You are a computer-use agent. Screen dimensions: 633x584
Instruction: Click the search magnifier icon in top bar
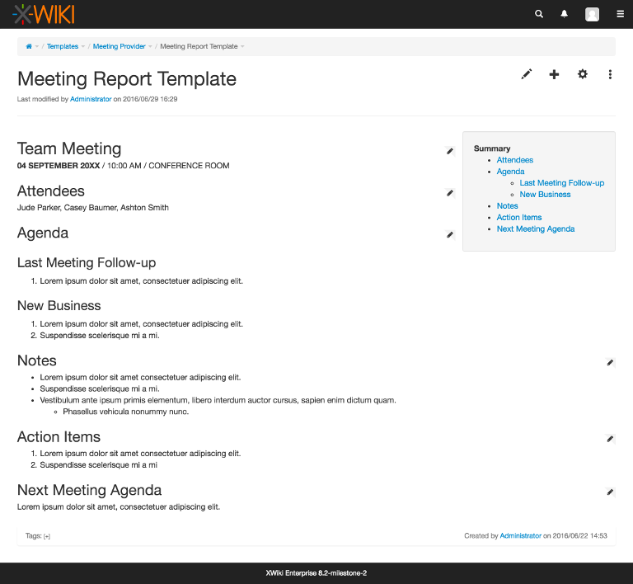(539, 14)
